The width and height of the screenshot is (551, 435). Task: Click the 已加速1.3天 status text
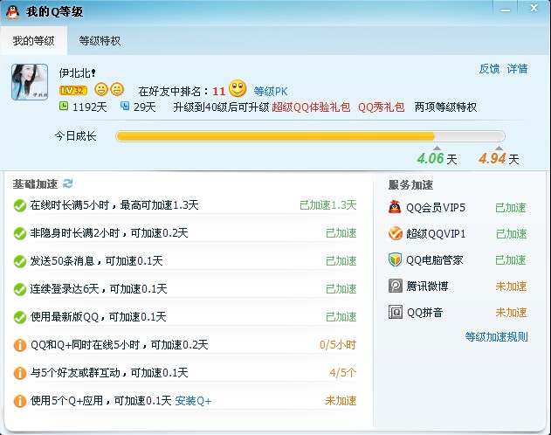[x=327, y=205]
